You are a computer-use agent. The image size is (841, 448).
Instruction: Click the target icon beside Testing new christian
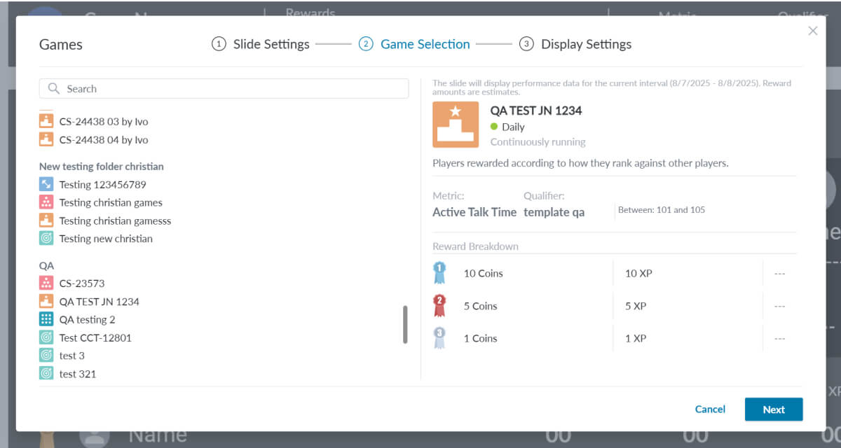(46, 239)
